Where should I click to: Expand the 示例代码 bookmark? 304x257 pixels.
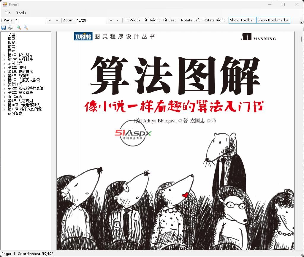(4, 64)
